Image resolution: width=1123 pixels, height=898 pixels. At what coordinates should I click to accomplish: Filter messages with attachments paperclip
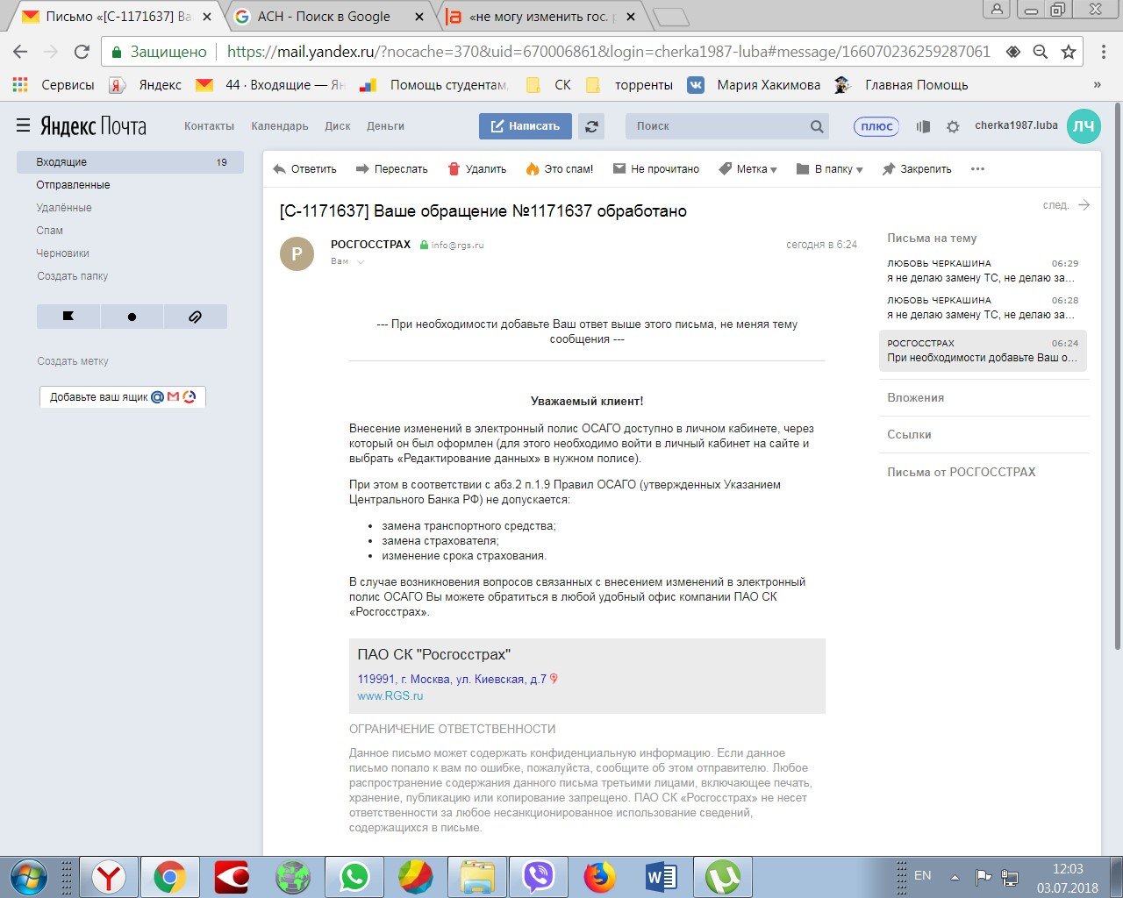pyautogui.click(x=195, y=317)
